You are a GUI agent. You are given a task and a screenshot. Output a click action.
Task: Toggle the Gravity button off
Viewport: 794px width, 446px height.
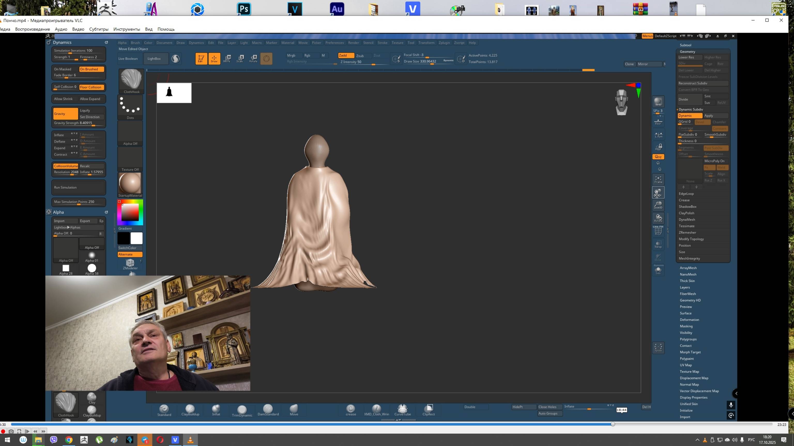(x=65, y=114)
